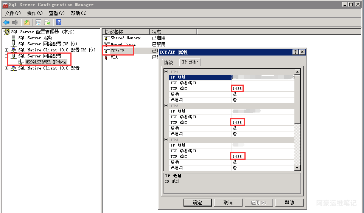
Task: Expand SQL Native Client 10.0 配置(32 位) node
Action: pos(6,50)
